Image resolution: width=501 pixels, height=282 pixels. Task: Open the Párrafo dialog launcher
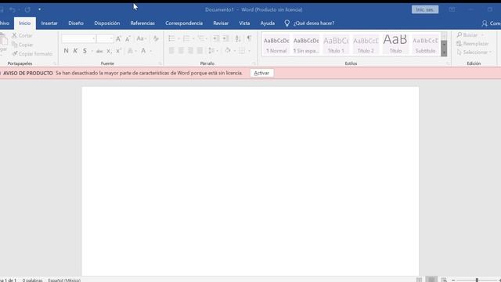tap(254, 63)
